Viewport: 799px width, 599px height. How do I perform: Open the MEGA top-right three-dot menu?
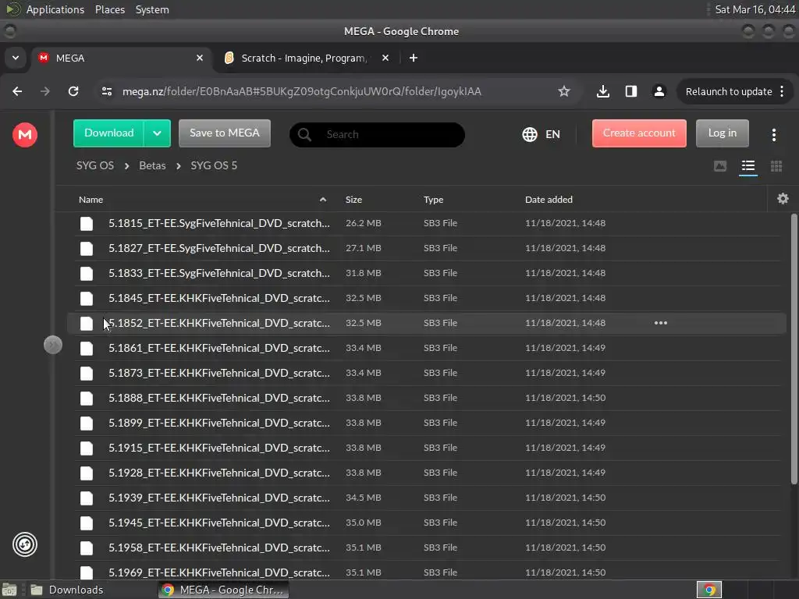coord(773,134)
